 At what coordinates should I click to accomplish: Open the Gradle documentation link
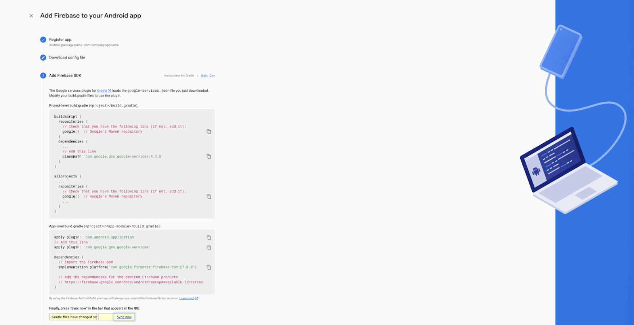point(102,91)
